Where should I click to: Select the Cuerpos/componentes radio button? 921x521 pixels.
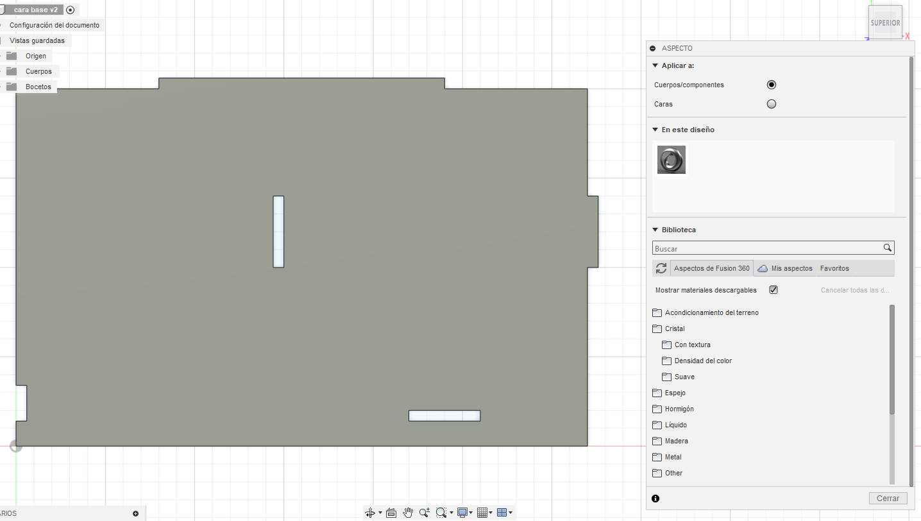(x=772, y=85)
